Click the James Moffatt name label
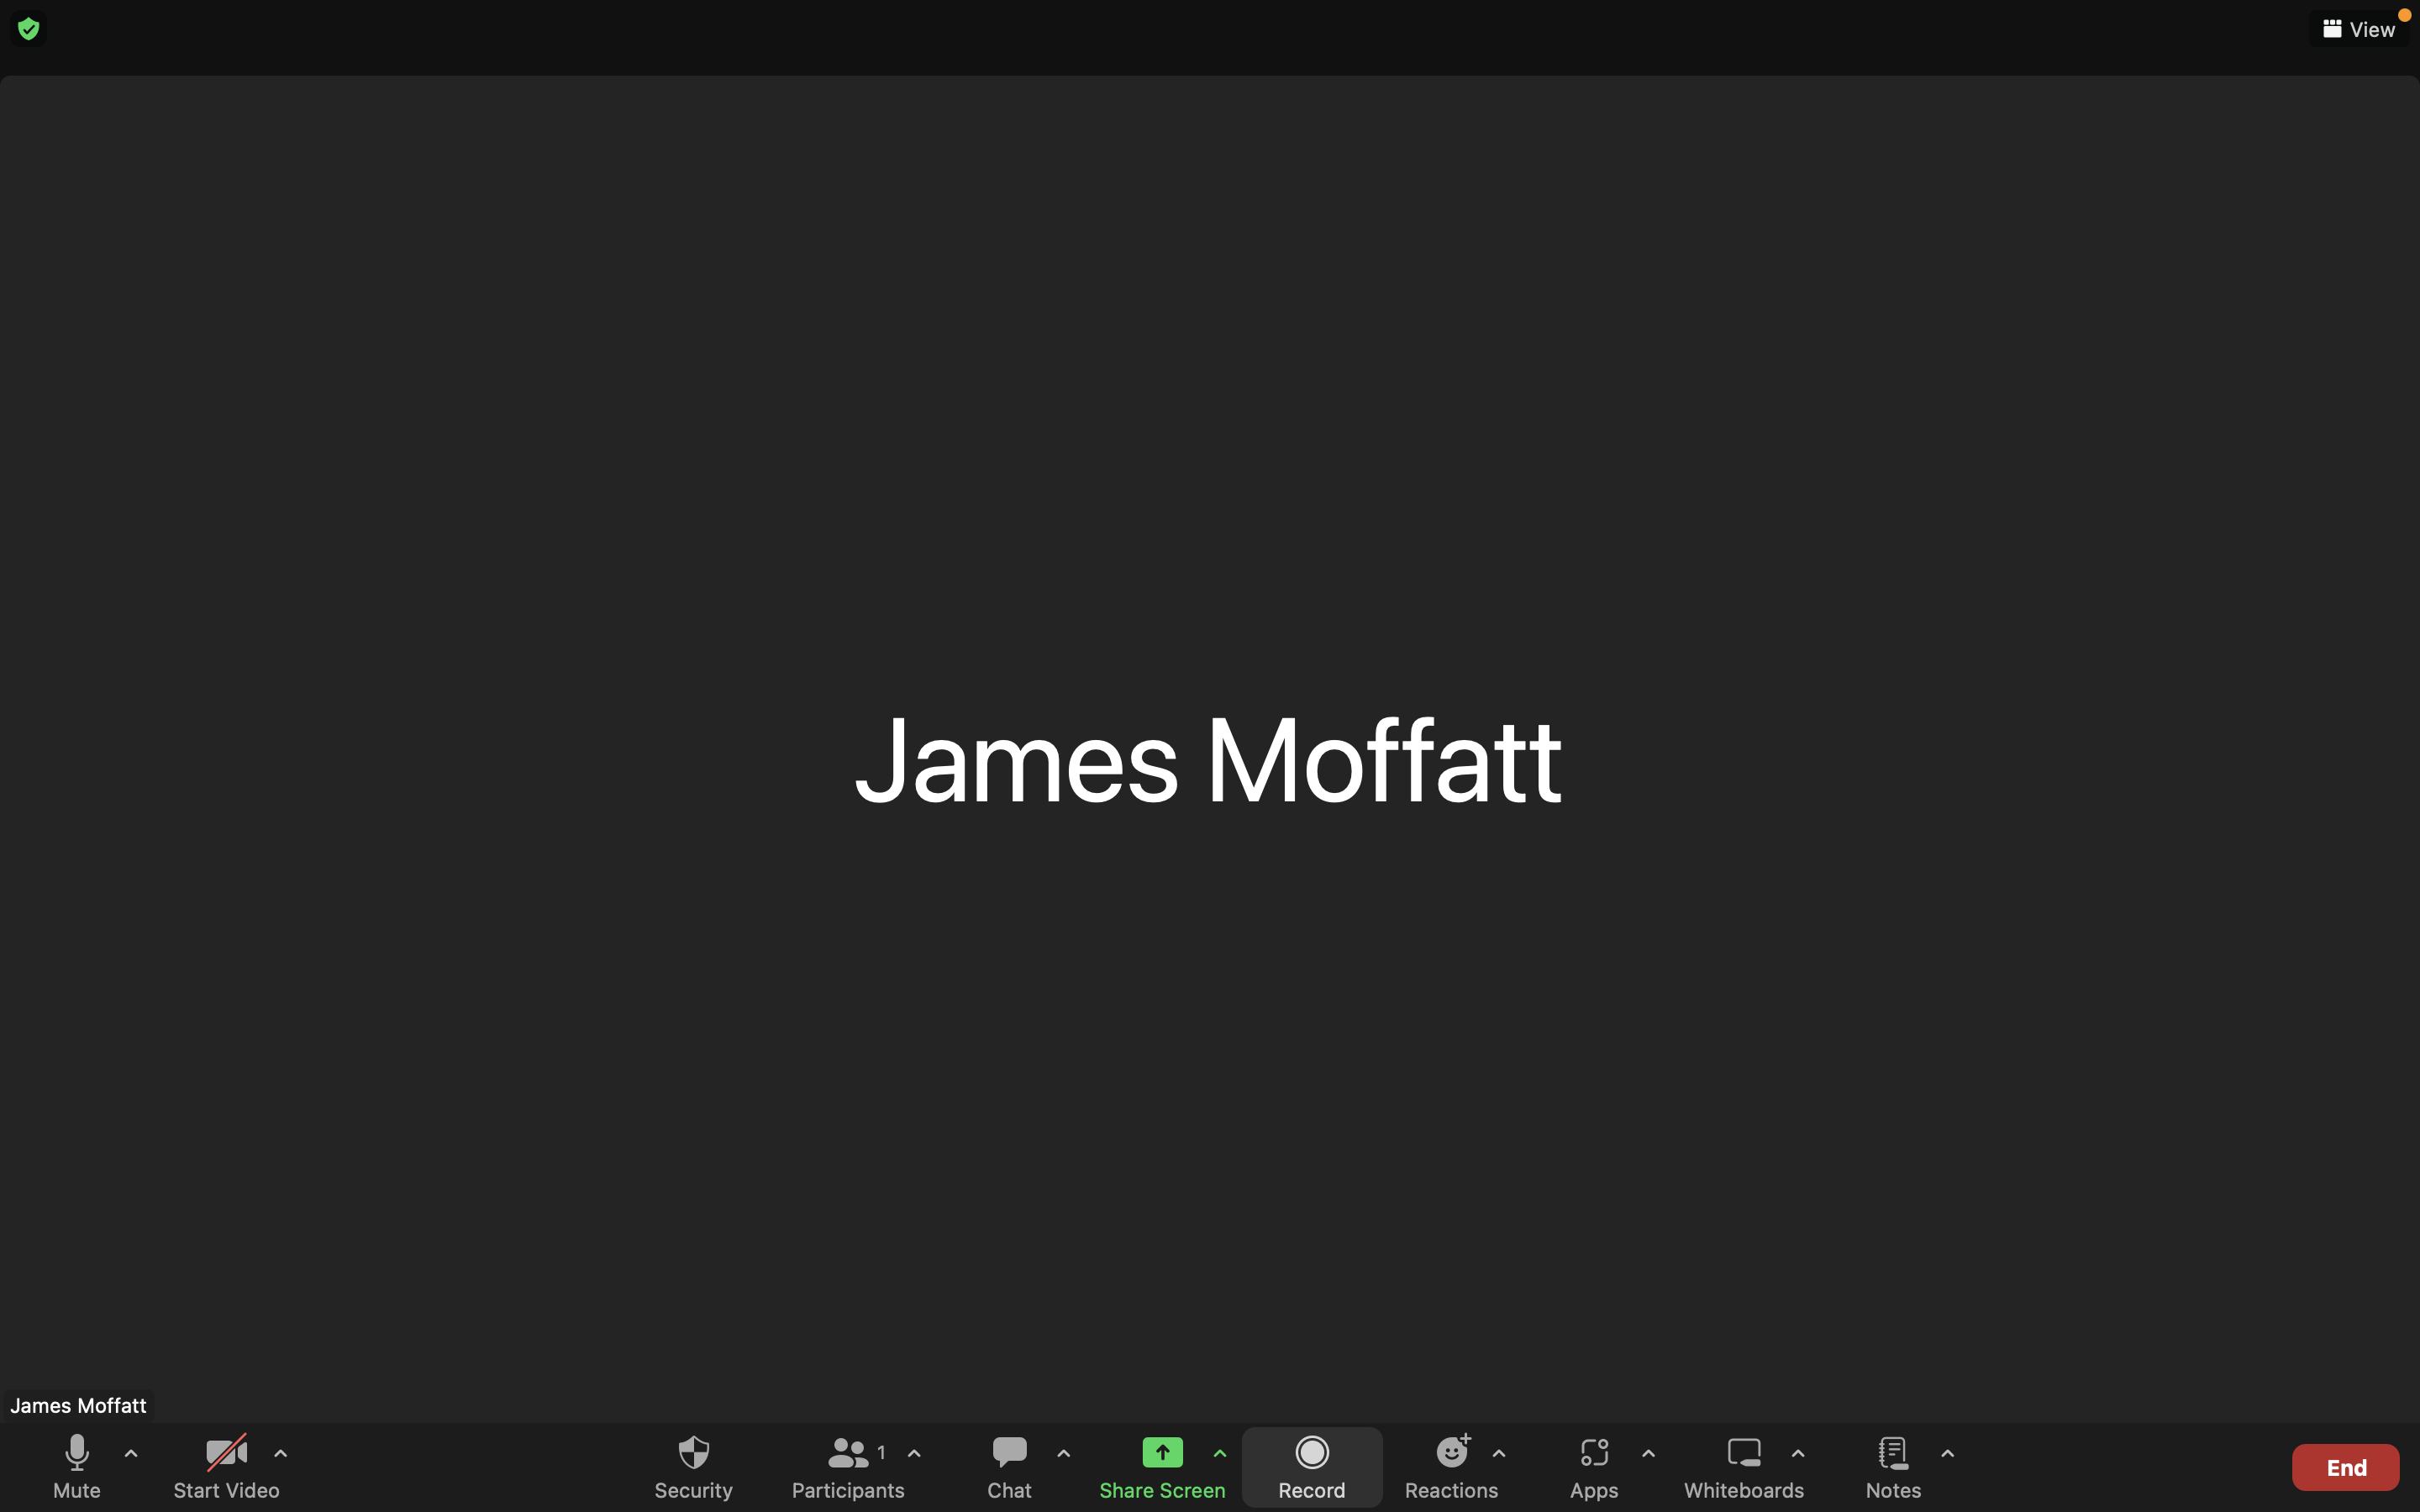The image size is (2420, 1512). pos(78,1405)
